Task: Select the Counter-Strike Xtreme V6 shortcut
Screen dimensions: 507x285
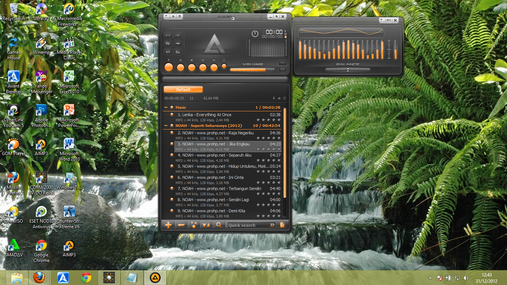Action: pos(69,218)
